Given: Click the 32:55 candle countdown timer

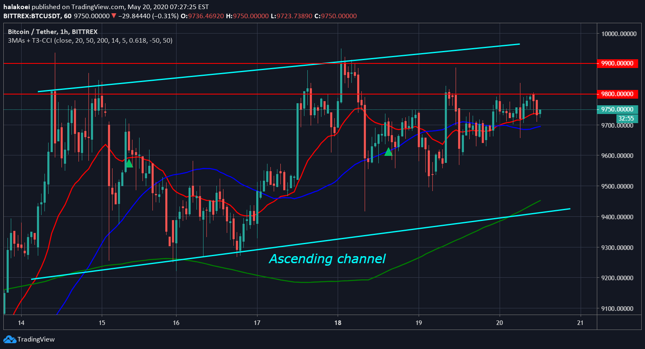Looking at the screenshot, I should [626, 119].
